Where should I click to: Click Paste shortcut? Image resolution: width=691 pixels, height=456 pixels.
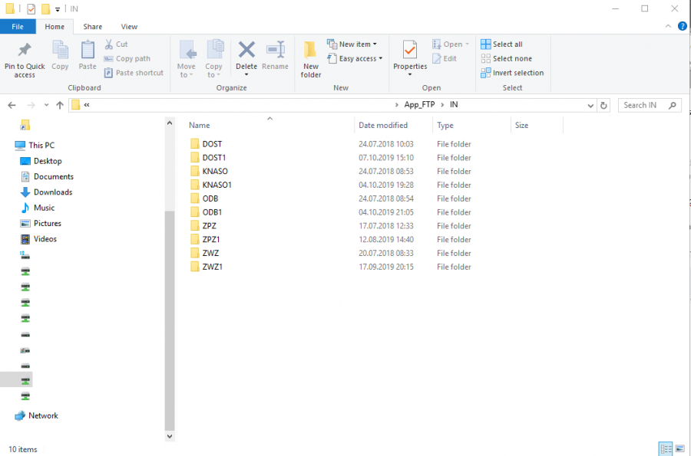pyautogui.click(x=134, y=73)
